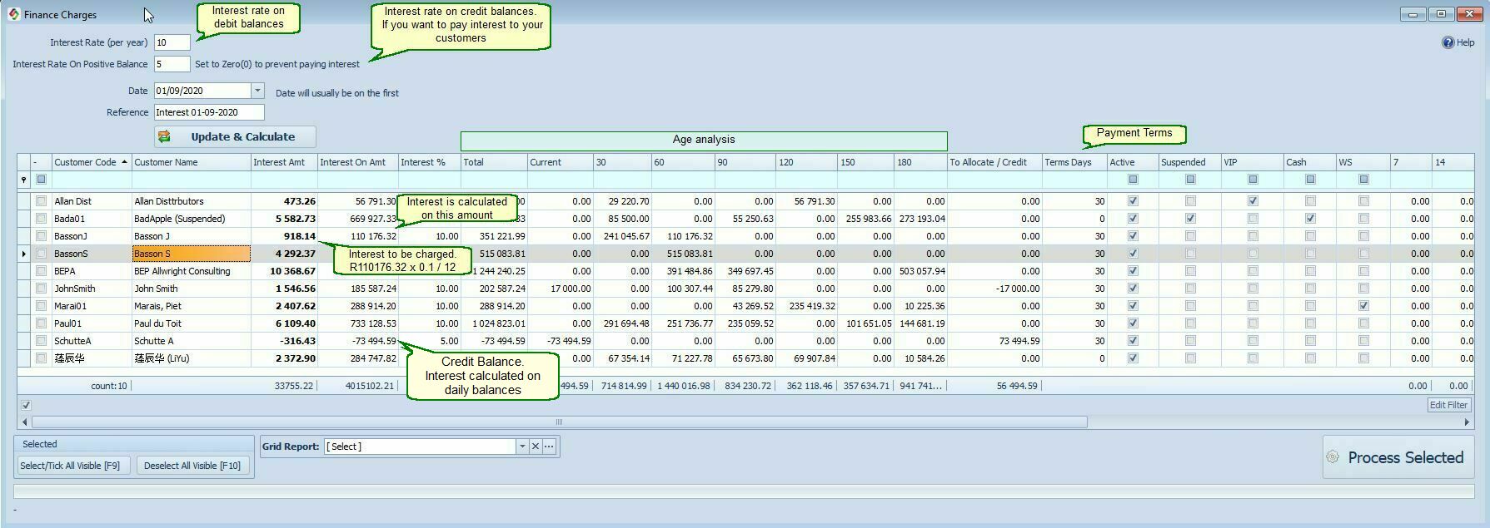Open Grid Report ellipsis options

[549, 447]
